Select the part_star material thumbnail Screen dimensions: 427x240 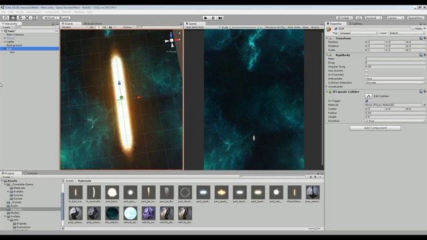tap(276, 193)
